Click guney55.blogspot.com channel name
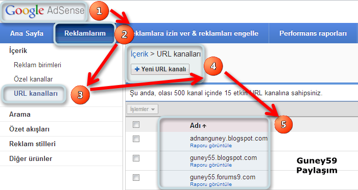Viewport: 358px width, 190px height. coord(223,157)
